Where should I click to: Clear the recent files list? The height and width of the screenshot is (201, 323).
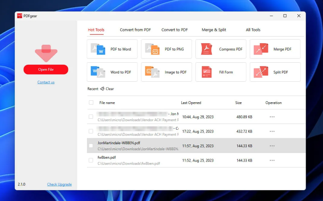[x=110, y=89]
